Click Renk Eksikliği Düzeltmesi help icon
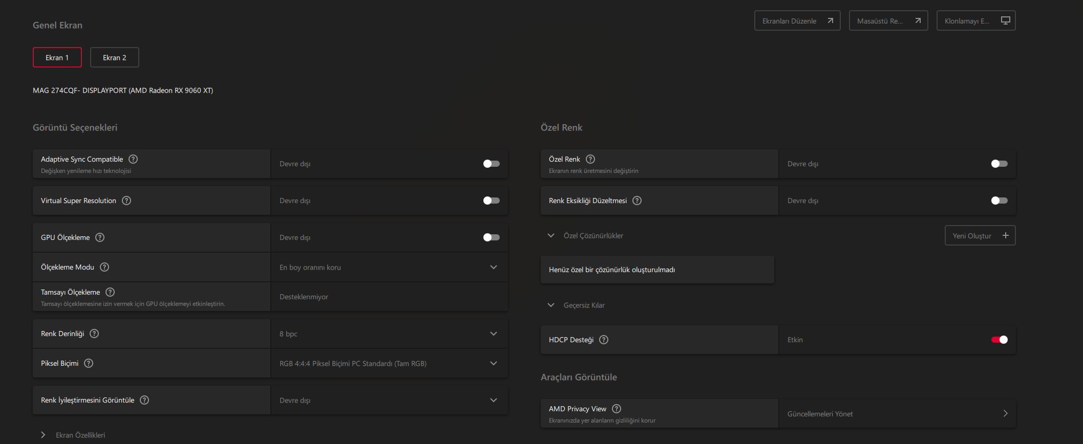 (x=637, y=201)
